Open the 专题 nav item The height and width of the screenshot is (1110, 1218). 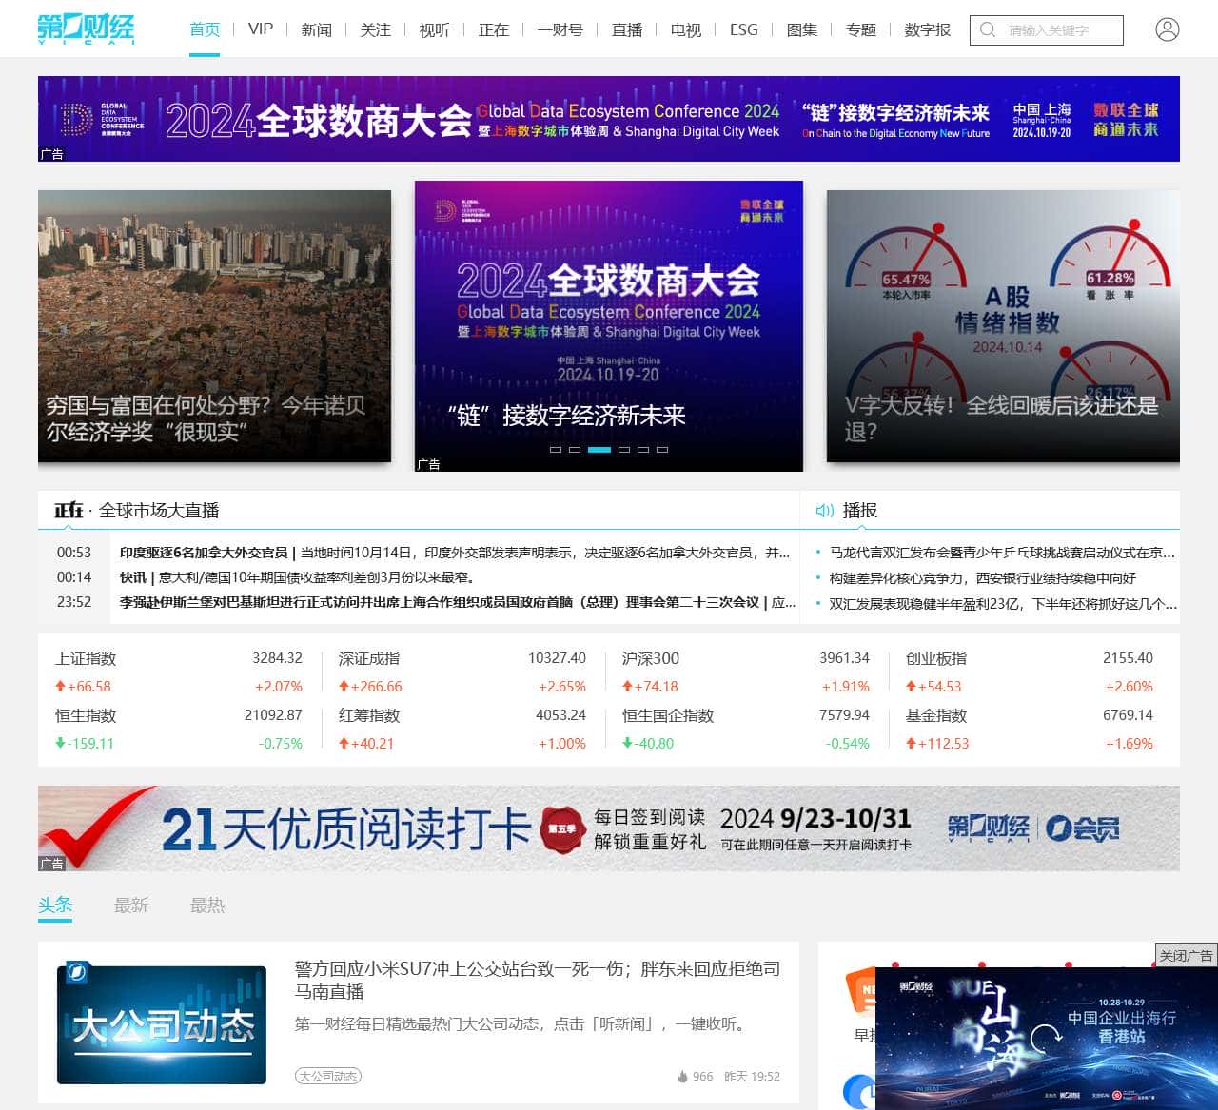[861, 29]
